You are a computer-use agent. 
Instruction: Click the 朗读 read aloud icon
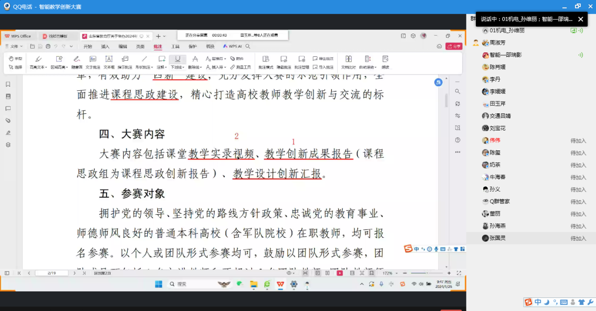point(385,62)
